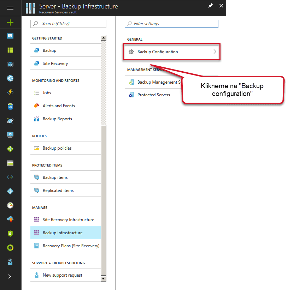This screenshot has height=290, width=288.
Task: Click Backup Management Servers icon
Action: point(131,82)
